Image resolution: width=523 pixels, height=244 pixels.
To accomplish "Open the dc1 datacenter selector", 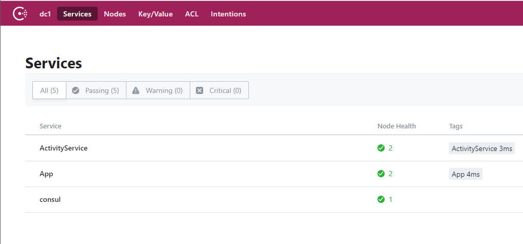I will pos(45,14).
